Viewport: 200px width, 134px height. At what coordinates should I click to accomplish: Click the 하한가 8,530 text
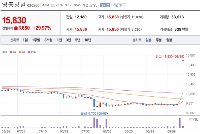point(131,29)
